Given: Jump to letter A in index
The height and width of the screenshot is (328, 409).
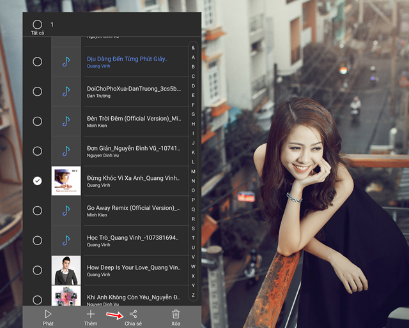Looking at the screenshot, I should (x=193, y=57).
